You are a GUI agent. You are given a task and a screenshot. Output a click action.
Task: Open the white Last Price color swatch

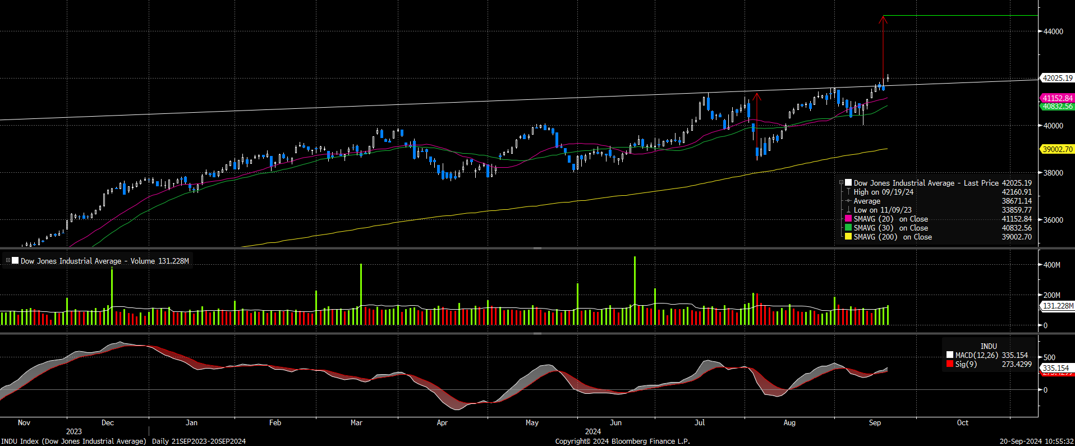click(848, 183)
